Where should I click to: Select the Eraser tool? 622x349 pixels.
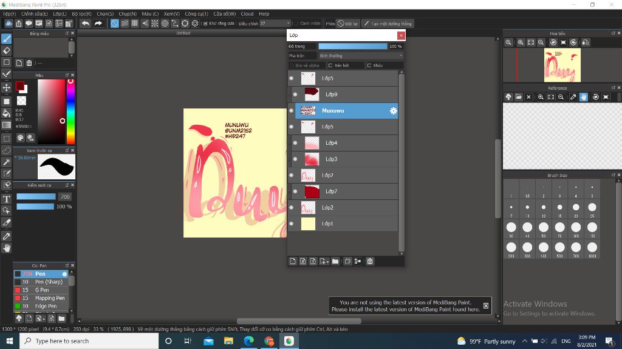click(x=6, y=51)
